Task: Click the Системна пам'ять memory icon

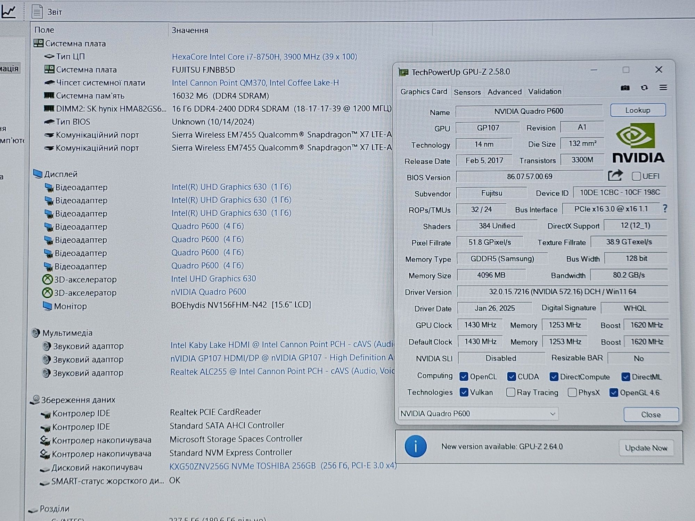Action: coord(49,95)
